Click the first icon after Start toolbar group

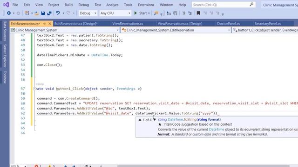(x=169, y=13)
